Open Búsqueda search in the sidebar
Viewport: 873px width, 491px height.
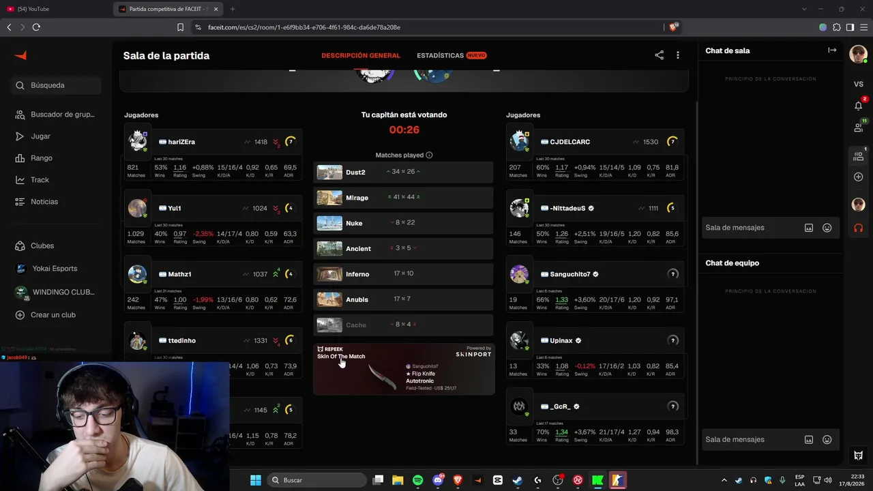57,85
